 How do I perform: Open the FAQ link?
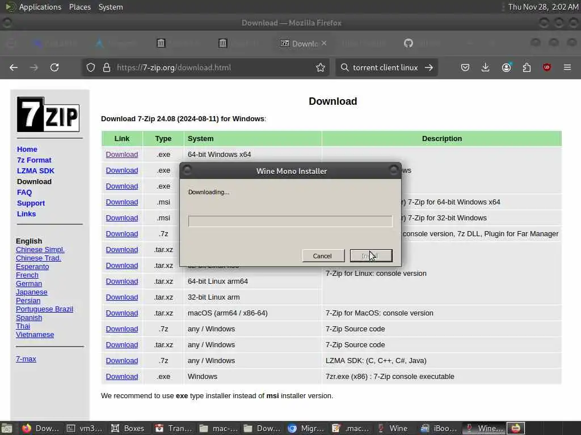(24, 193)
